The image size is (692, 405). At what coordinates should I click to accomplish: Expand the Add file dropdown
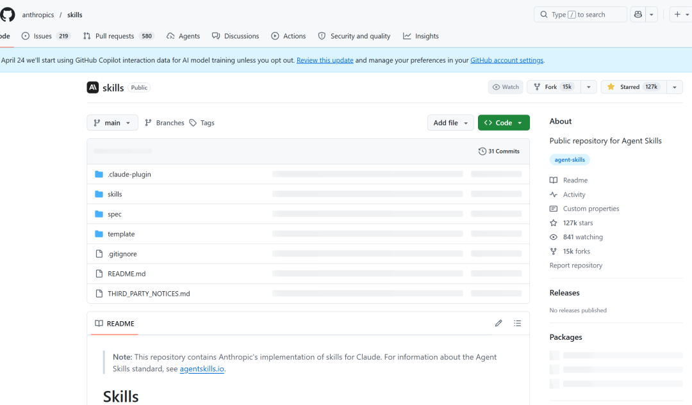[x=450, y=122]
